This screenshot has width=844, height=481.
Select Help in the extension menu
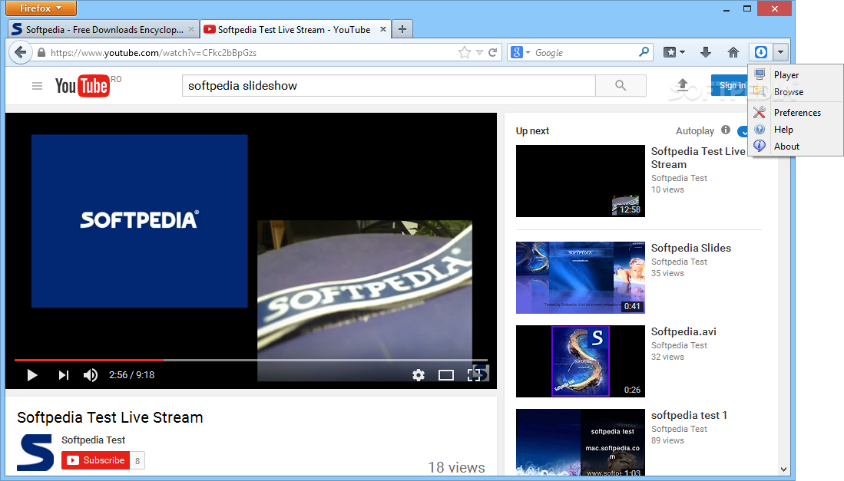[x=796, y=130]
